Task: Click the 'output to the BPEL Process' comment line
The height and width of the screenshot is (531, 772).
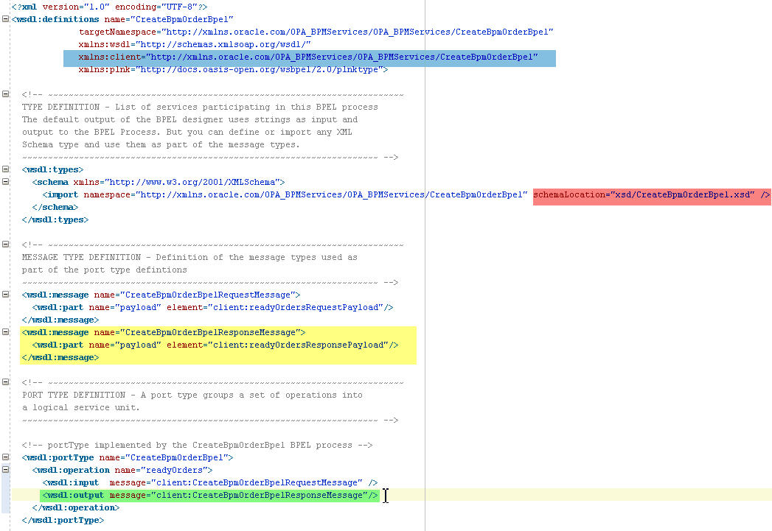Action: (x=187, y=133)
